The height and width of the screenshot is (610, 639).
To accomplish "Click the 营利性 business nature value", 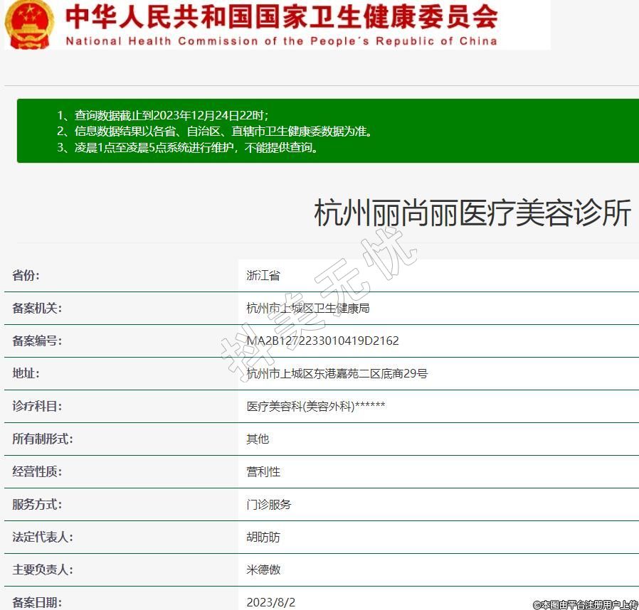I will tap(263, 472).
